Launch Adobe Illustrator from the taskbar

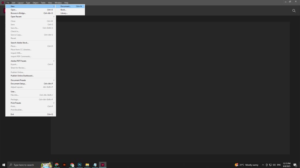pyautogui.click(x=64, y=165)
